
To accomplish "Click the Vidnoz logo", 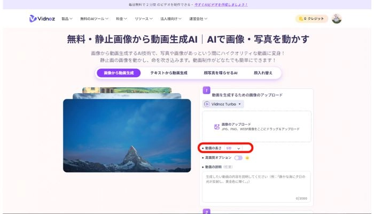I will coord(42,19).
